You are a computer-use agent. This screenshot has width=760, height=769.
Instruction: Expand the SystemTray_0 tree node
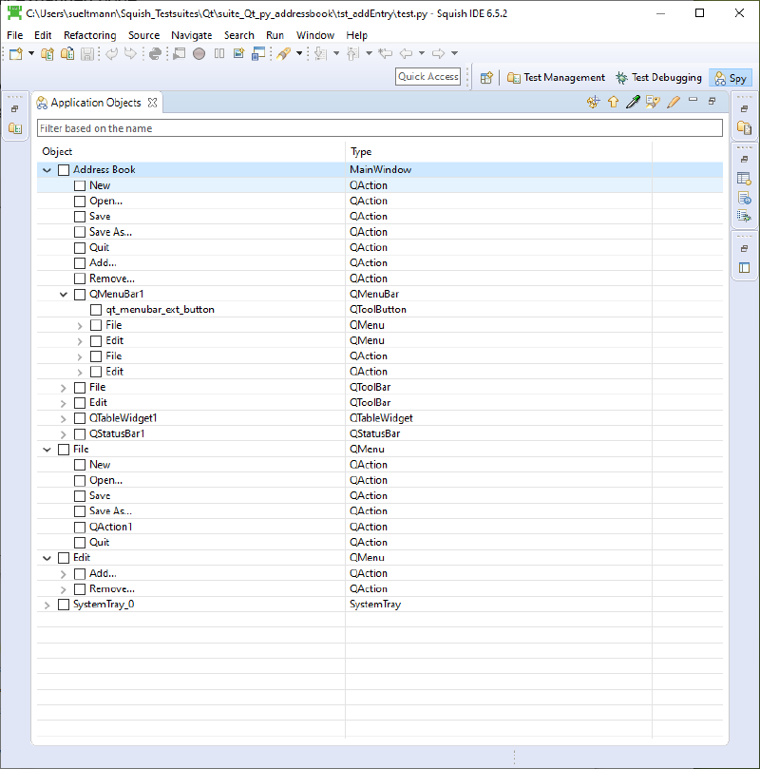47,604
